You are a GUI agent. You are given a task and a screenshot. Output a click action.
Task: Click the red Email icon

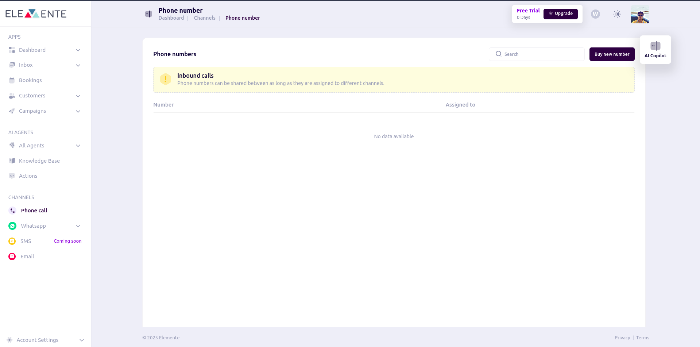click(12, 257)
